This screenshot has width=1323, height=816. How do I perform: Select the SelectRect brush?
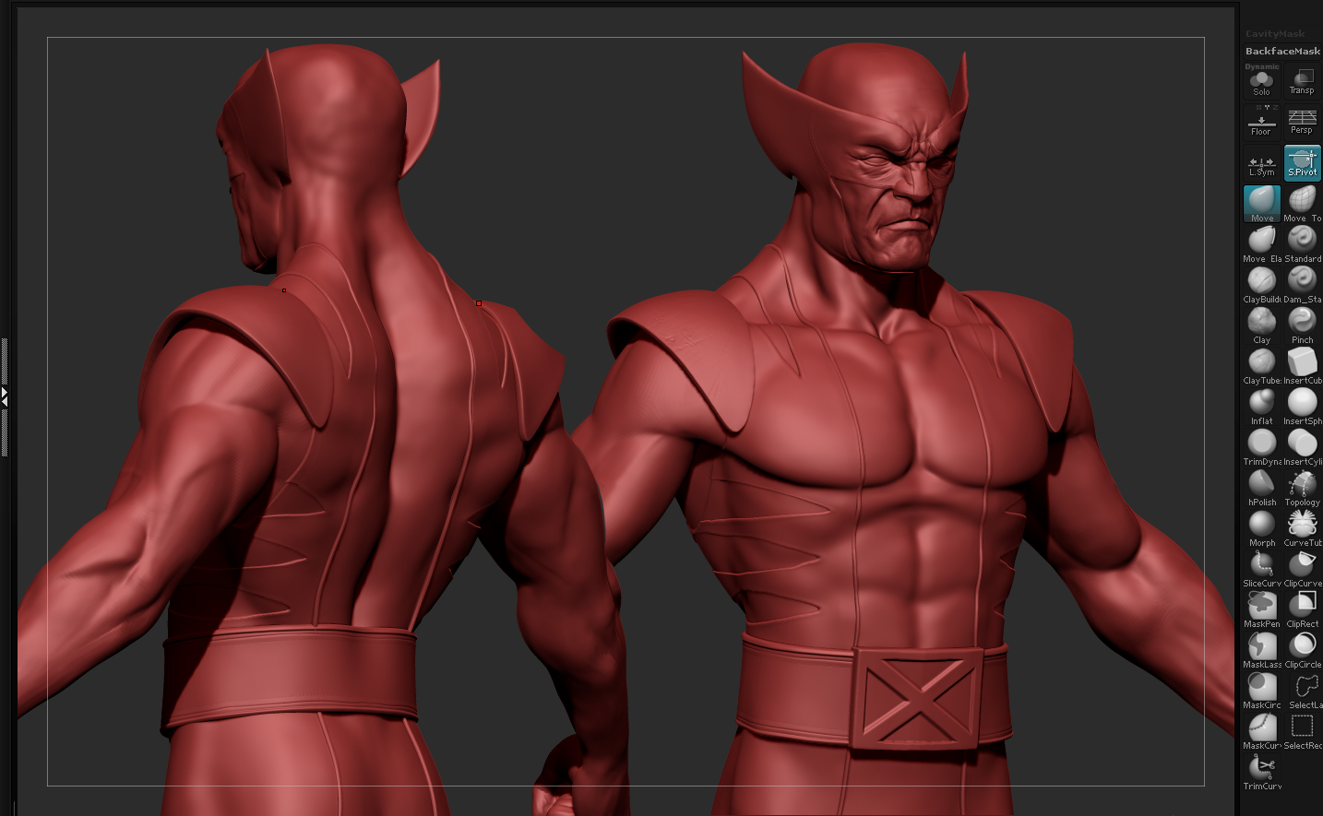coord(1302,731)
